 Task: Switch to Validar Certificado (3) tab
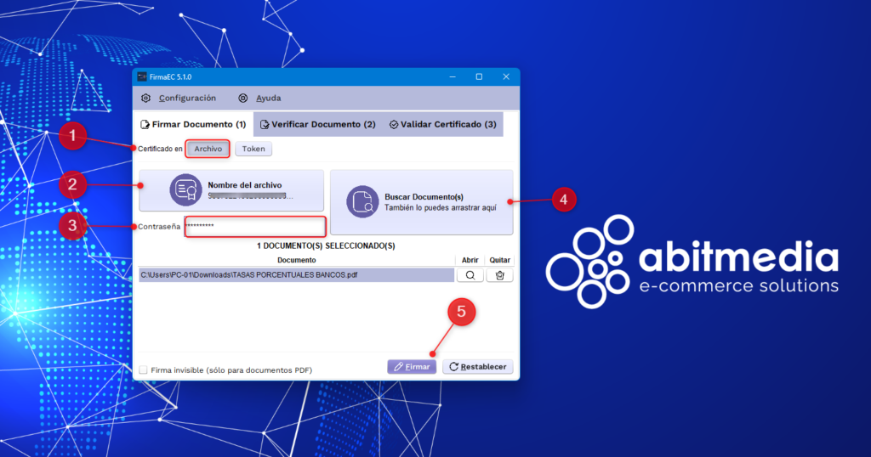(x=442, y=124)
